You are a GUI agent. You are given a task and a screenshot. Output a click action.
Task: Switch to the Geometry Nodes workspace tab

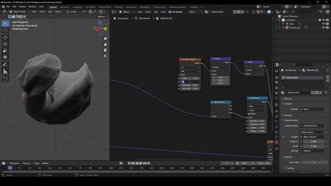coord(177,7)
